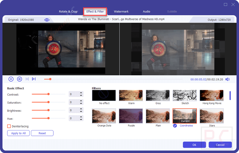239x153 pixels.
Task: Open the Effect & Filter tab
Action: coord(95,12)
